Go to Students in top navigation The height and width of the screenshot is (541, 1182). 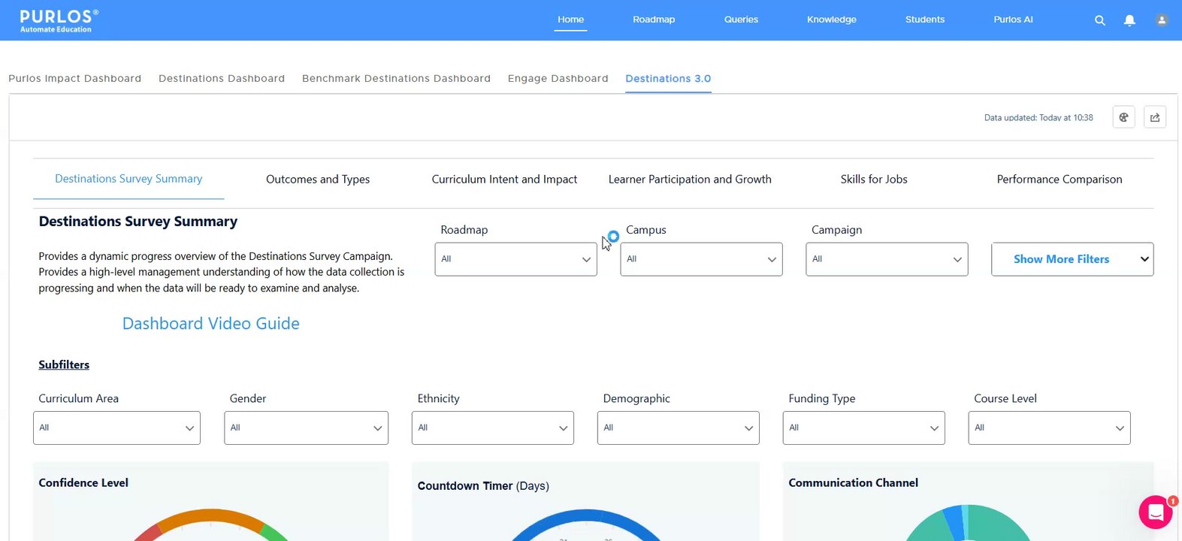(925, 20)
